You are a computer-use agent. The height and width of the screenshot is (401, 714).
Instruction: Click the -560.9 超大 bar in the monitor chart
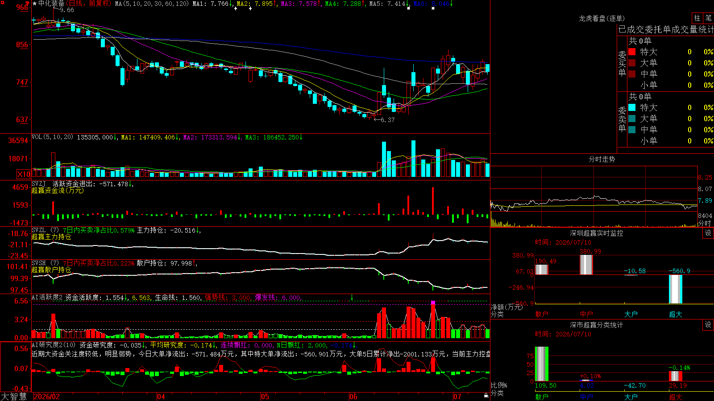tap(676, 289)
